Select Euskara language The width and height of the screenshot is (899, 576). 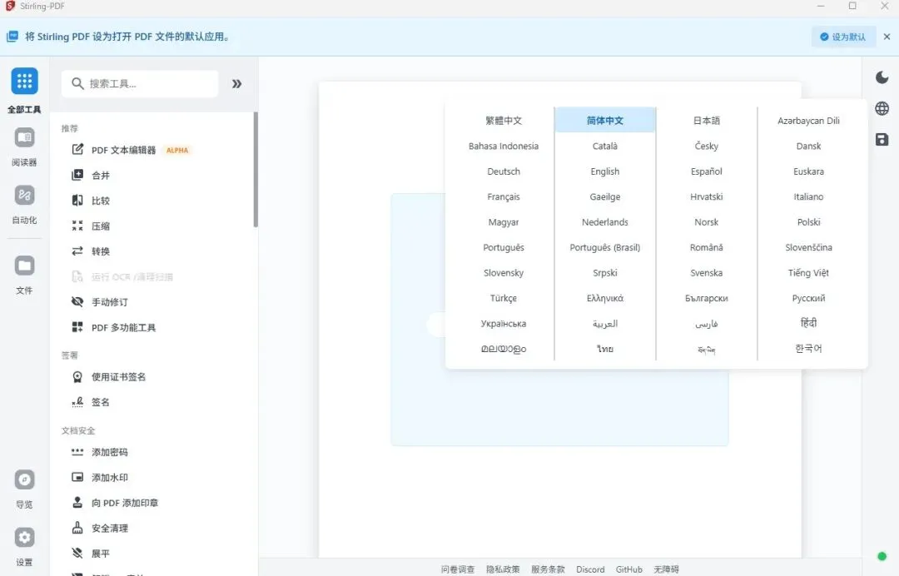tap(808, 171)
